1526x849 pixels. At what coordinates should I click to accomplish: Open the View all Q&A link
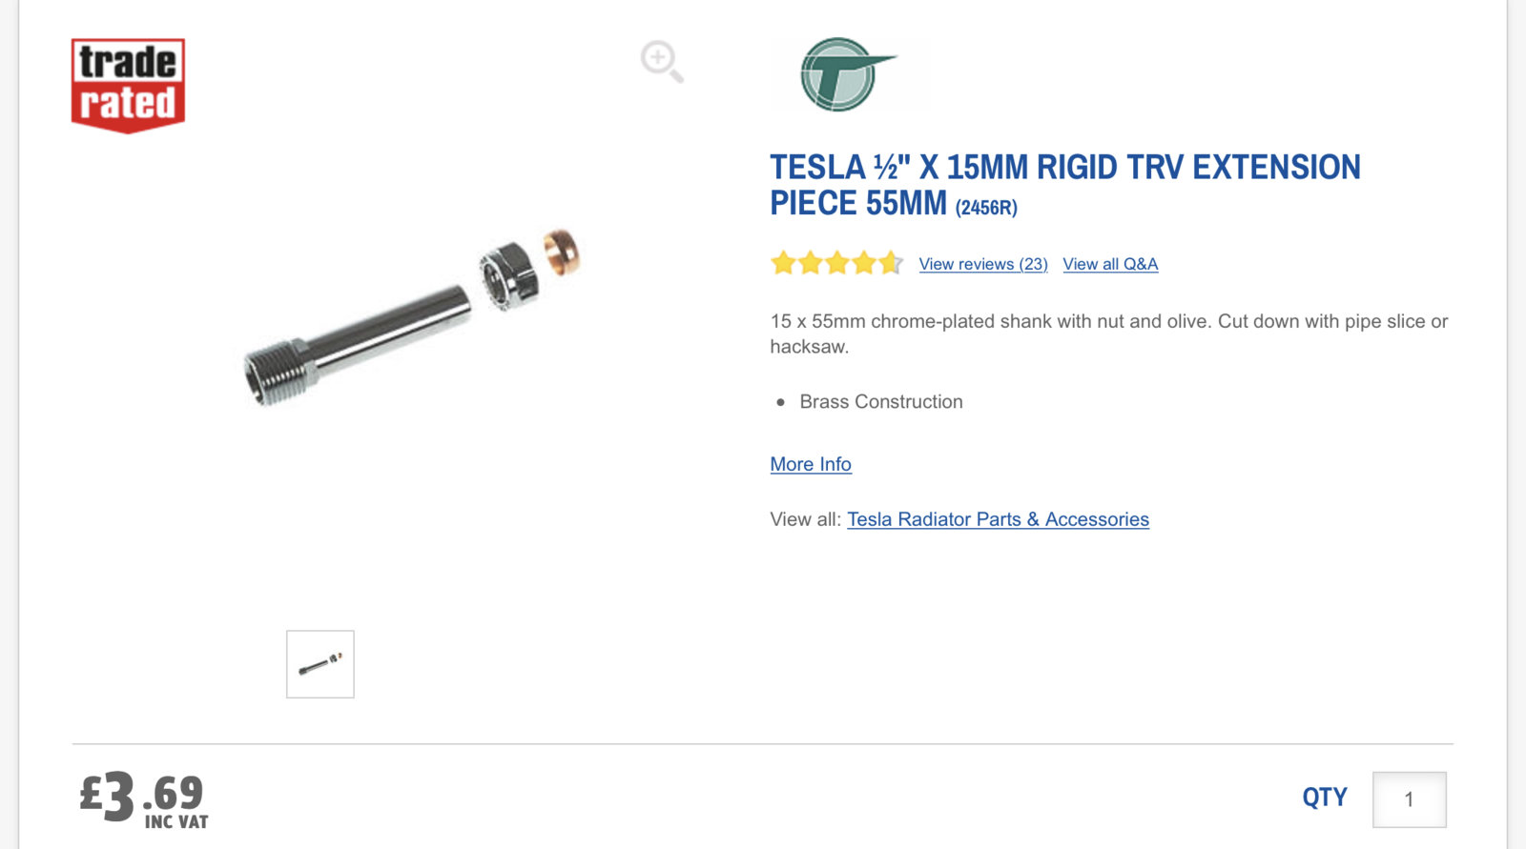(x=1110, y=264)
